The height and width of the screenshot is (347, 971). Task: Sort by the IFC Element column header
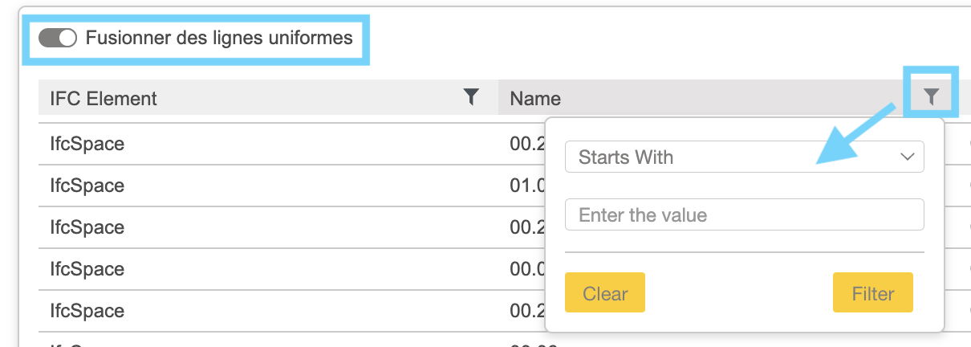tap(104, 99)
